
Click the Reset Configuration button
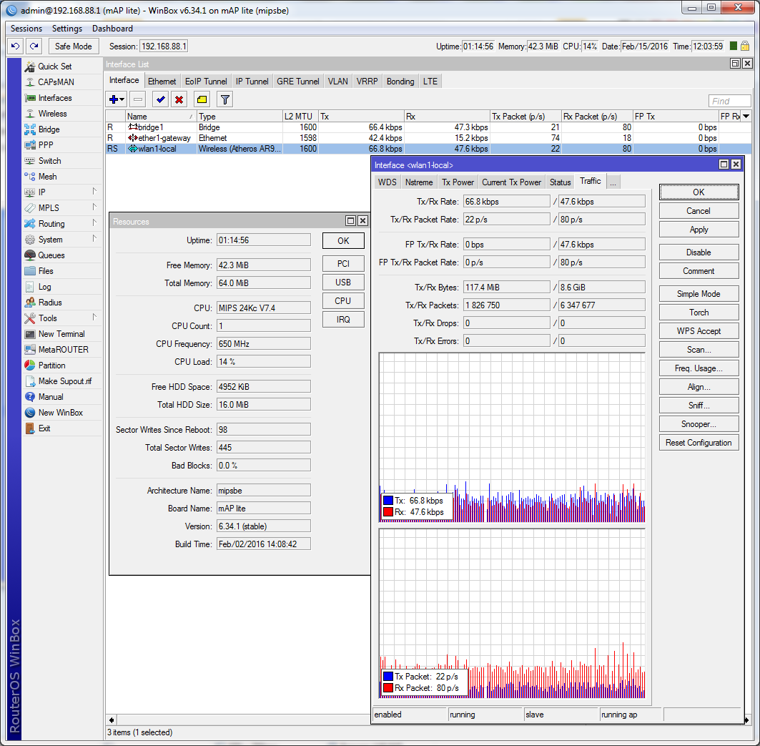click(699, 443)
